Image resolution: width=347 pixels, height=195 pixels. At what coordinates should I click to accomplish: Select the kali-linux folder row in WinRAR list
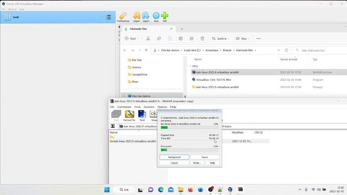[133, 141]
